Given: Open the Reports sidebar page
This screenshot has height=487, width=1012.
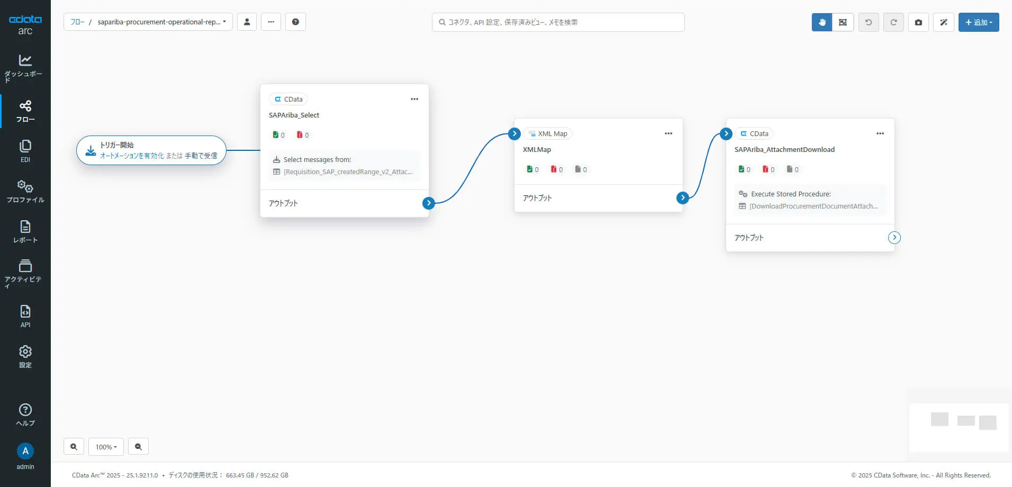Looking at the screenshot, I should [25, 232].
